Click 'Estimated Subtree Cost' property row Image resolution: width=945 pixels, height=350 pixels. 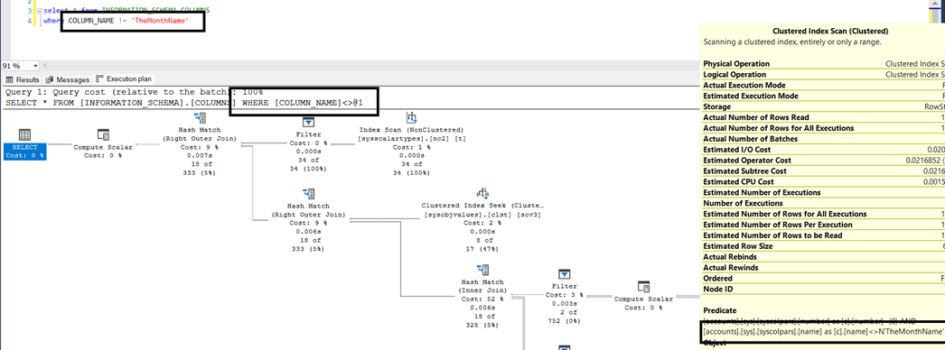(824, 170)
